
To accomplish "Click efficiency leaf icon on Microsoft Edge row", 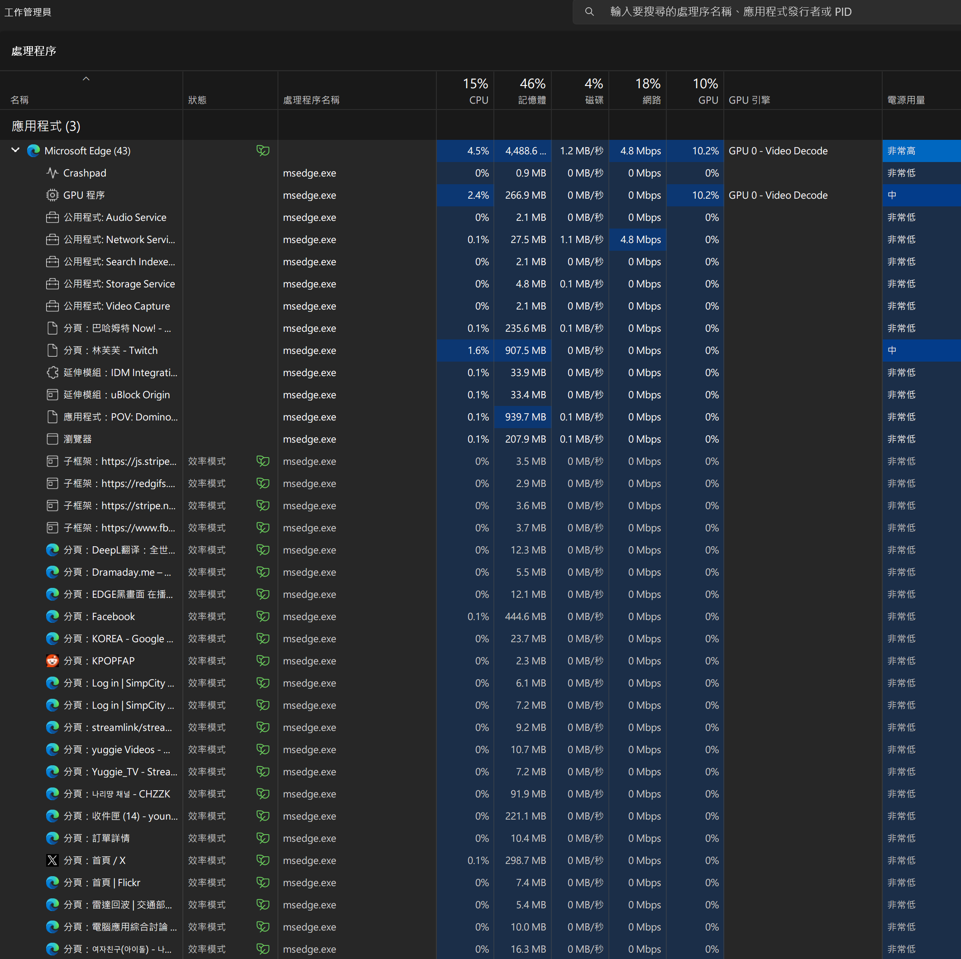I will coord(263,151).
